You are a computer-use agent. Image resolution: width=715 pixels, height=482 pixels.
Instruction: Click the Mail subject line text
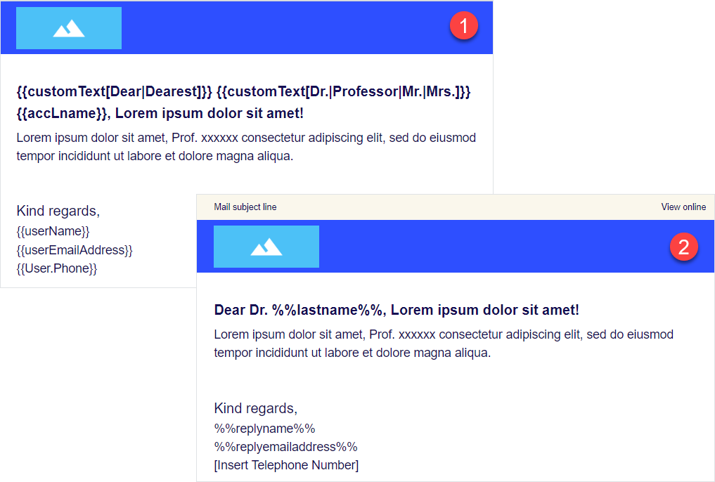(x=245, y=207)
